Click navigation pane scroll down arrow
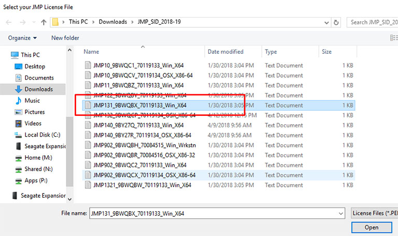This screenshot has height=236, width=398. click(69, 199)
